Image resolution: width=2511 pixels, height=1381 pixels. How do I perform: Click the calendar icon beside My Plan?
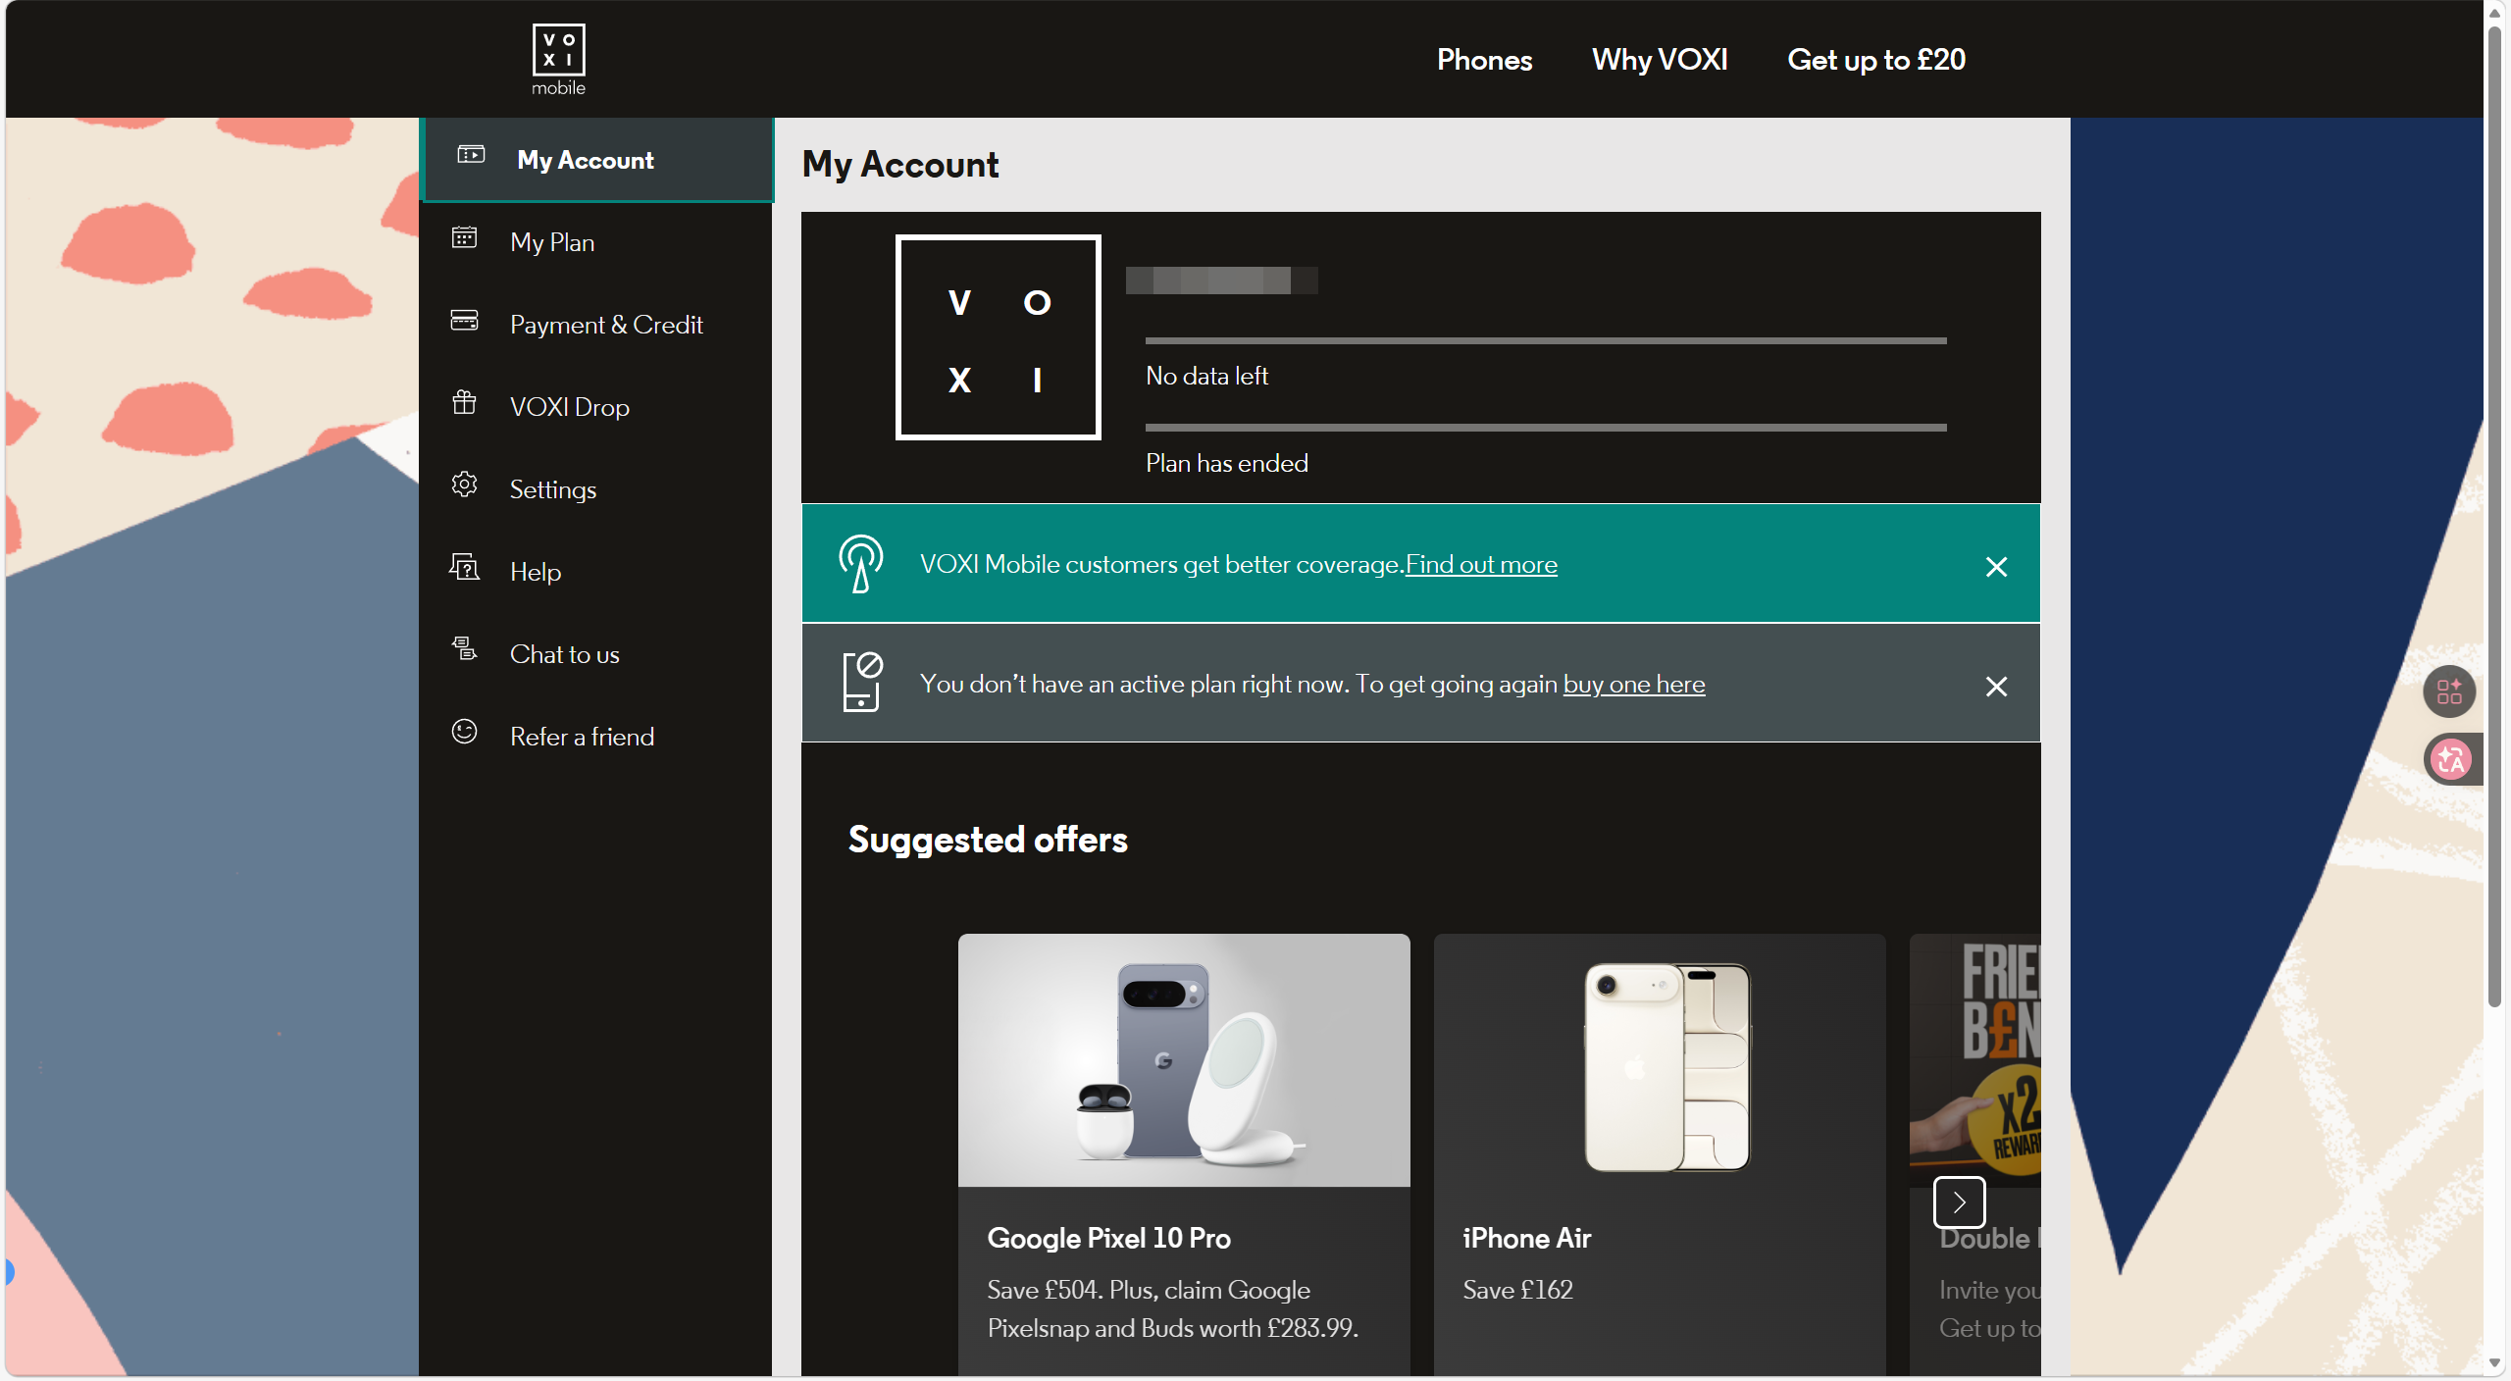[464, 237]
